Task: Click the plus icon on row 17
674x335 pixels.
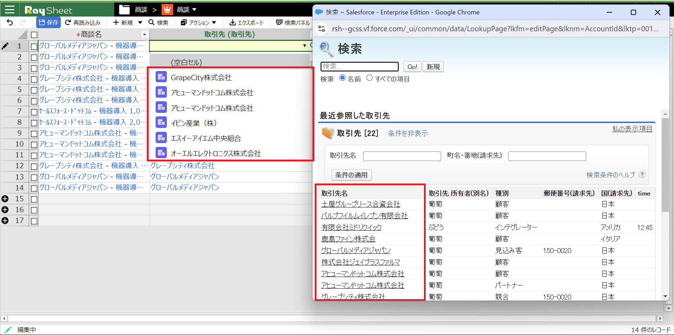Action: click(5, 221)
